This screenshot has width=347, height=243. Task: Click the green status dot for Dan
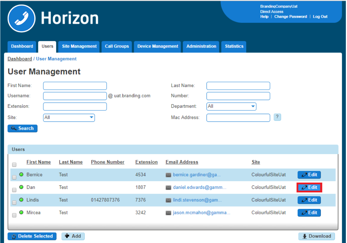pos(21,187)
